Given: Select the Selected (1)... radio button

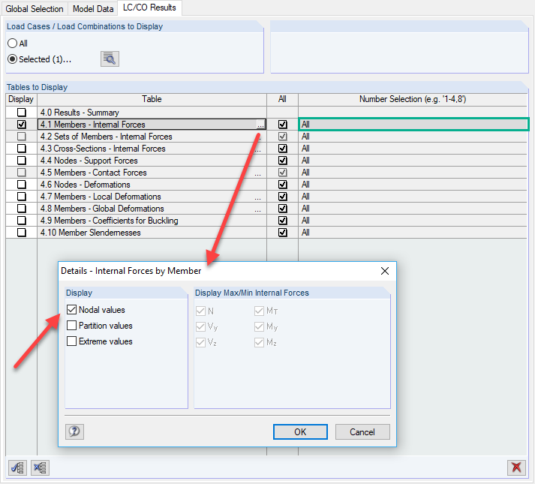Looking at the screenshot, I should click(12, 59).
